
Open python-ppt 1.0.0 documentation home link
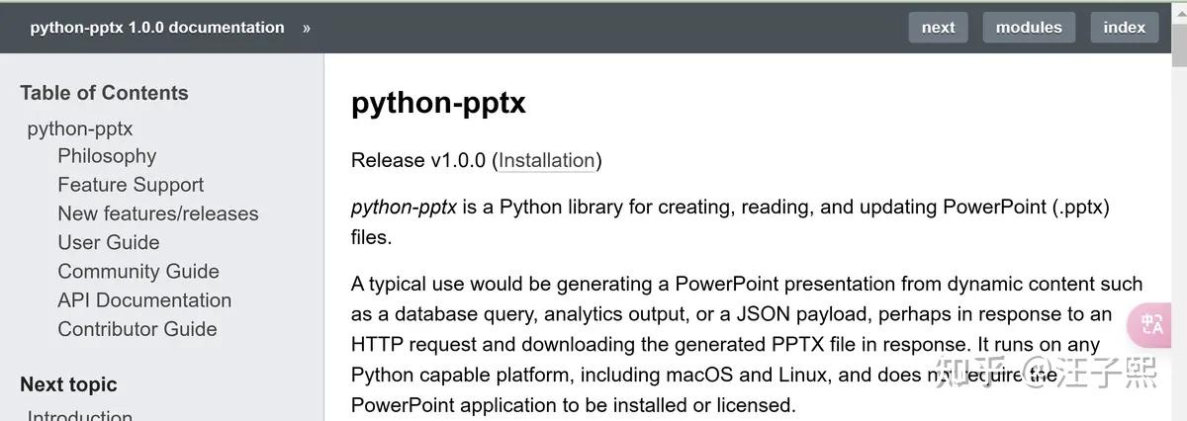click(x=156, y=28)
